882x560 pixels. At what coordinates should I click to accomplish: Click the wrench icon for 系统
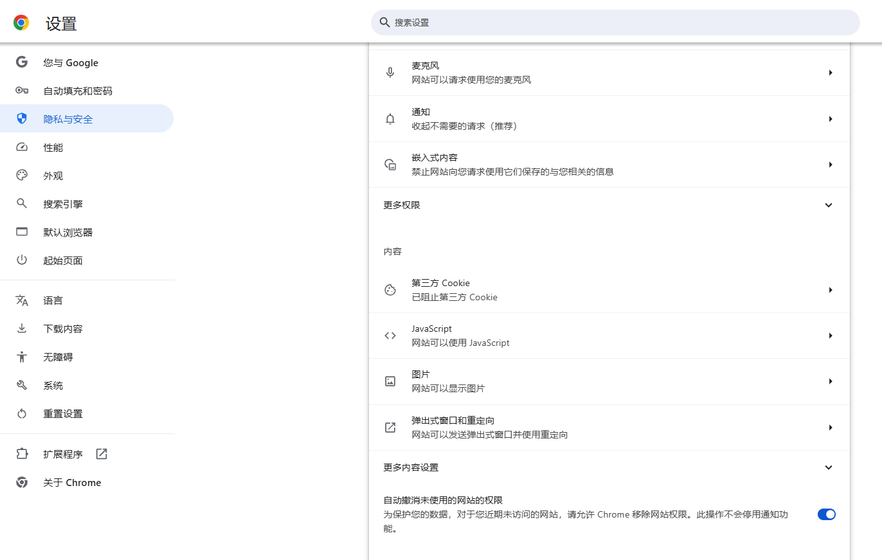coord(22,385)
